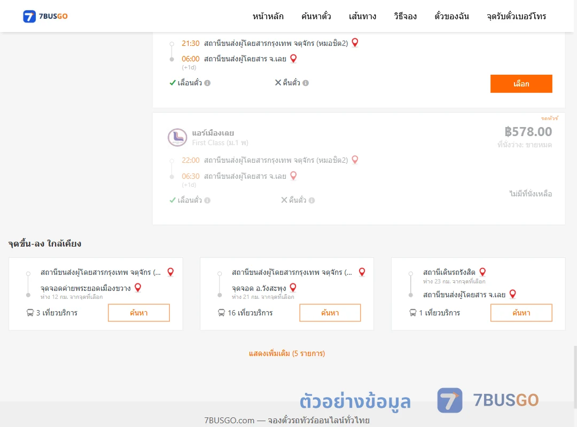Click the แอร์เมืองเลย operator logo
This screenshot has height=427, width=577.
click(x=177, y=138)
